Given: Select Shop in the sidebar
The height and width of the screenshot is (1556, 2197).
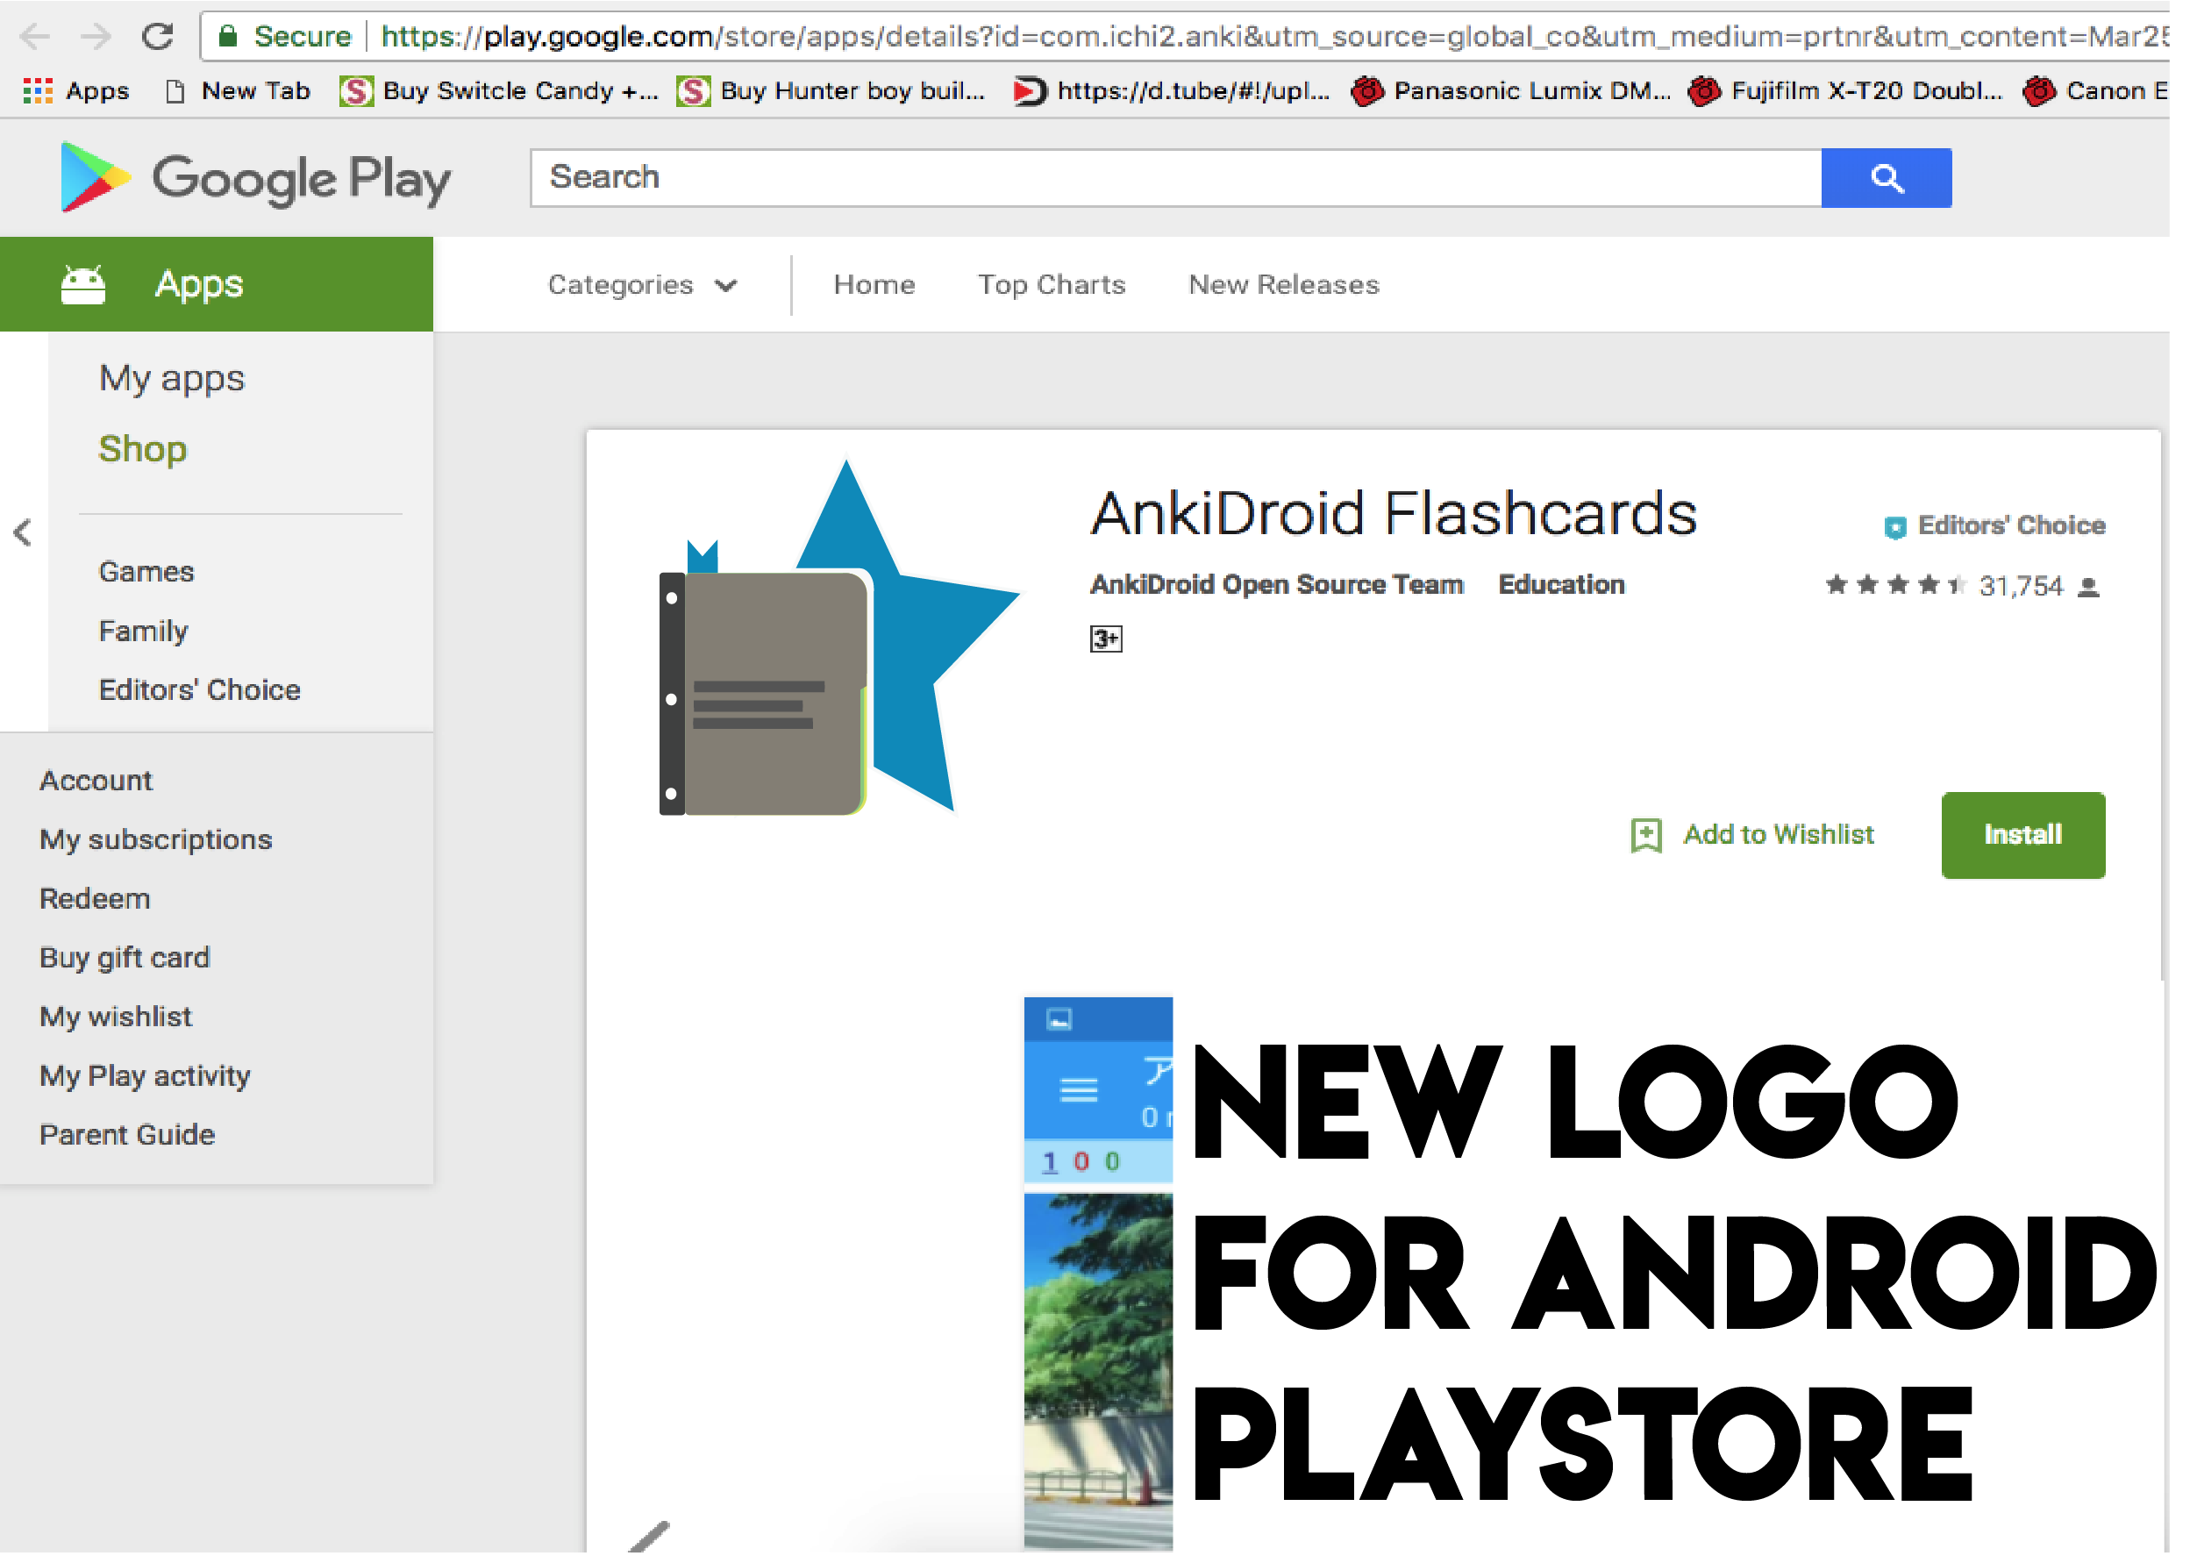Looking at the screenshot, I should point(143,449).
